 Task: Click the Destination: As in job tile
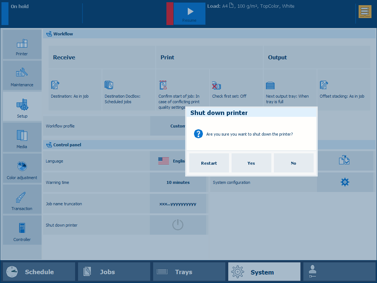tap(75, 90)
